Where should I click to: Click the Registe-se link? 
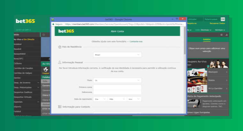(192, 23)
